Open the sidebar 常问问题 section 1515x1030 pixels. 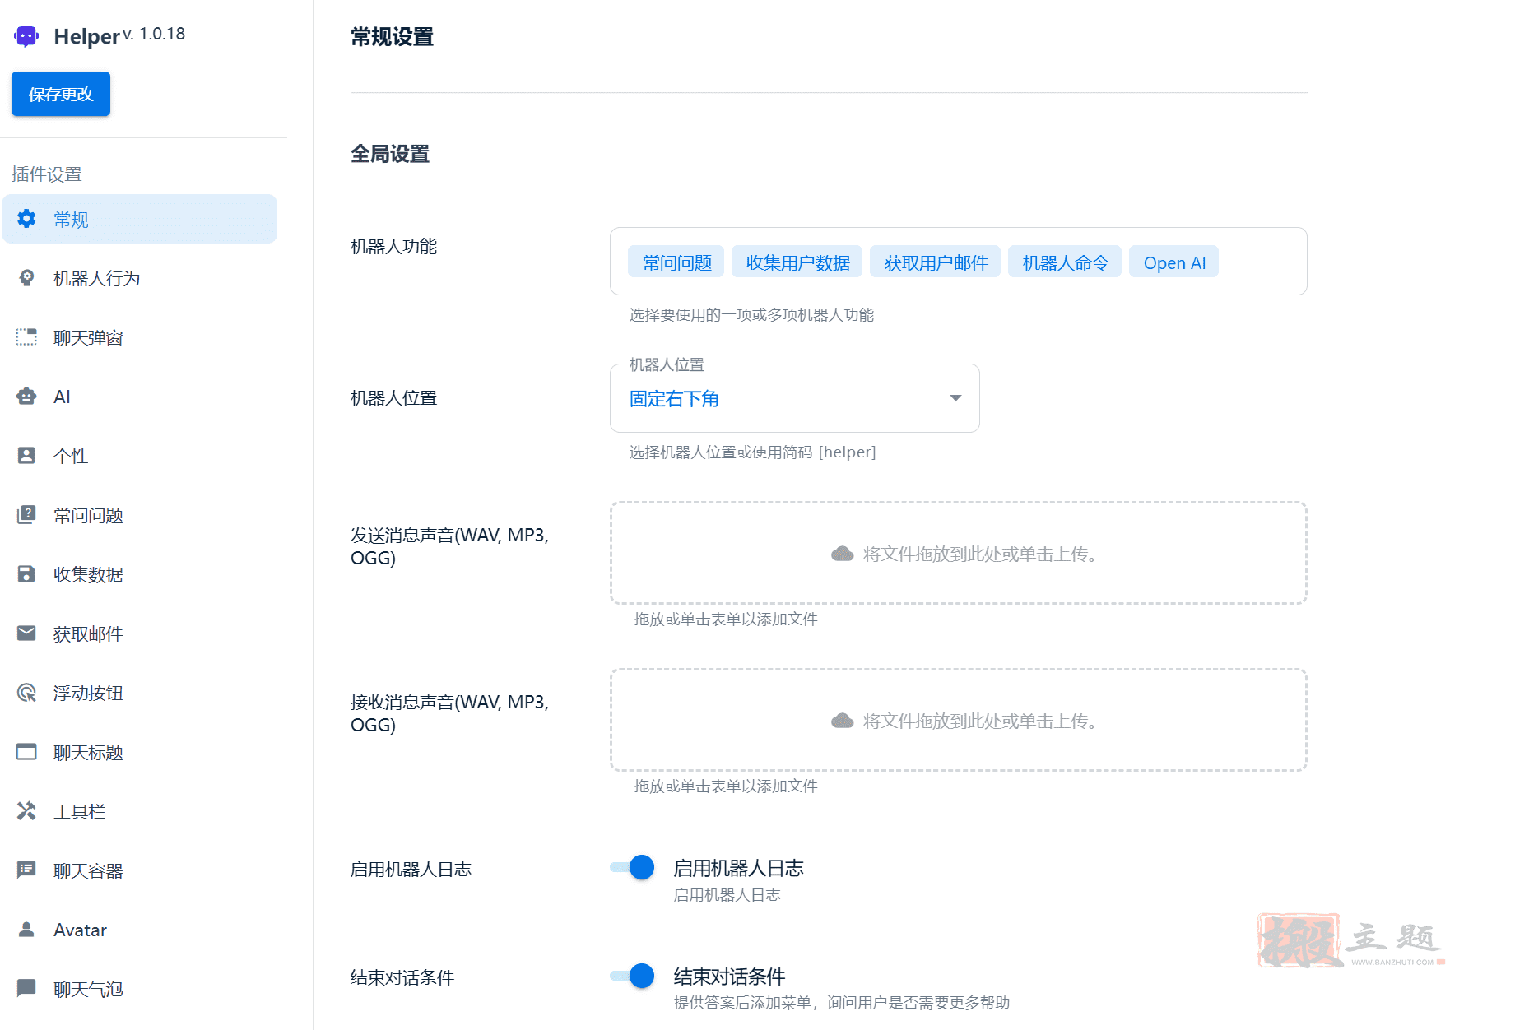140,515
